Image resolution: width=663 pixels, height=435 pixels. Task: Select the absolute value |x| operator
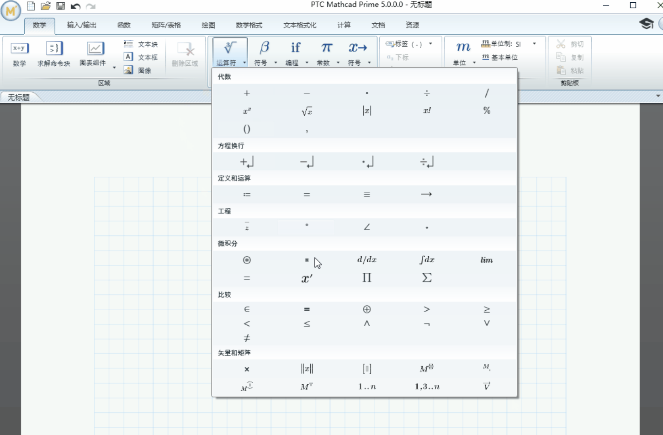click(x=366, y=111)
